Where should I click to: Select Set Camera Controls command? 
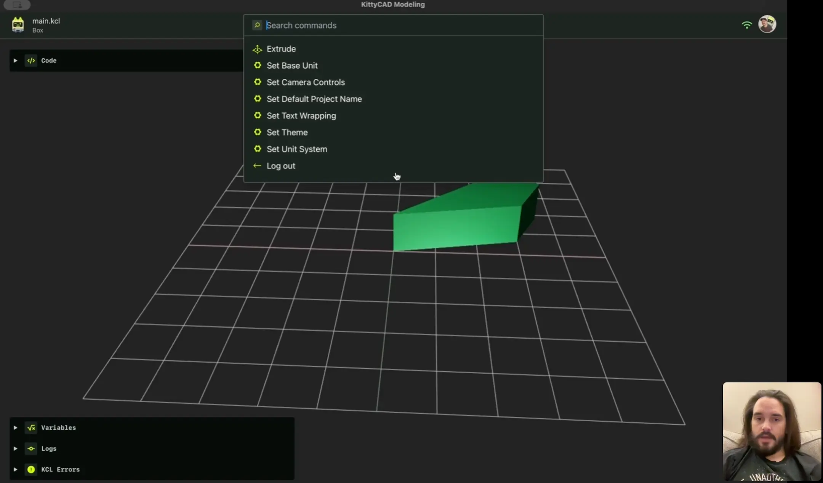coord(306,82)
